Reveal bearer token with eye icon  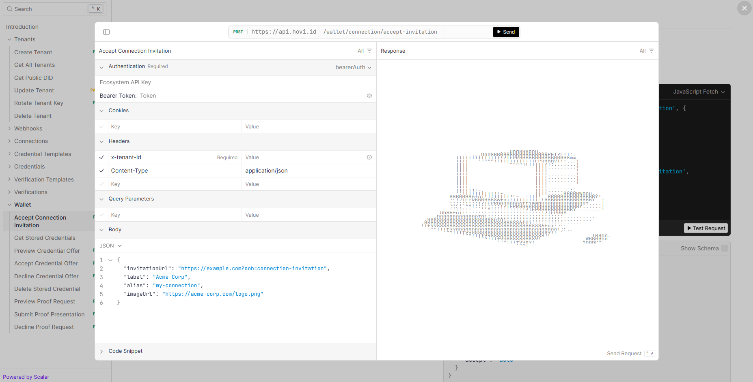(369, 96)
